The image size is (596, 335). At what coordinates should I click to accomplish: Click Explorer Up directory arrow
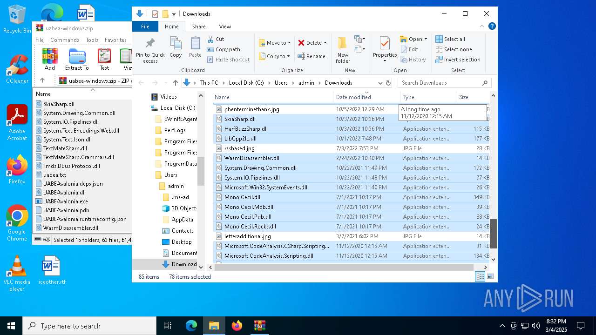pos(176,83)
